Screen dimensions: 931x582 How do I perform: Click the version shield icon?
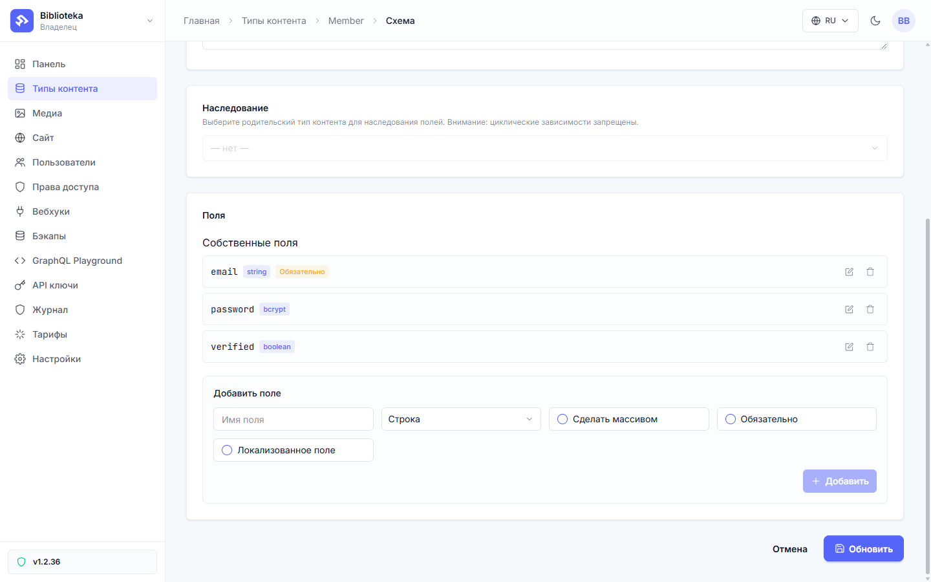21,562
